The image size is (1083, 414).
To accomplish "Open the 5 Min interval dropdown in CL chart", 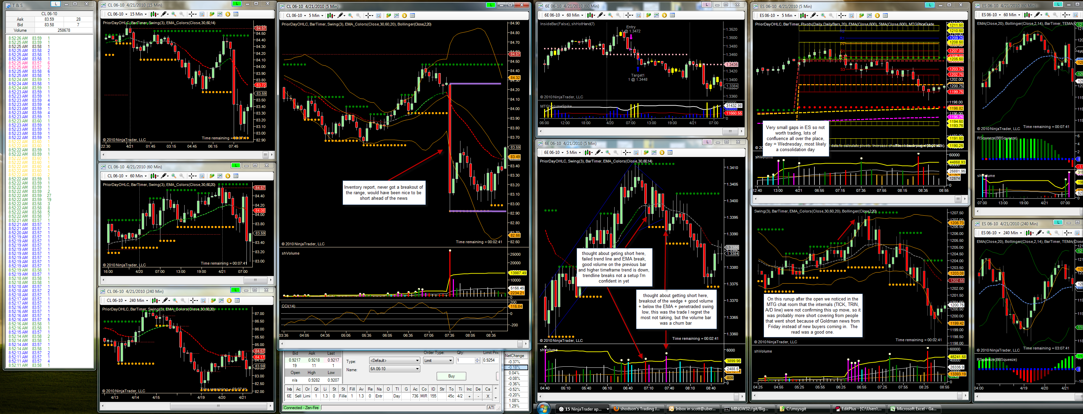I will point(316,16).
